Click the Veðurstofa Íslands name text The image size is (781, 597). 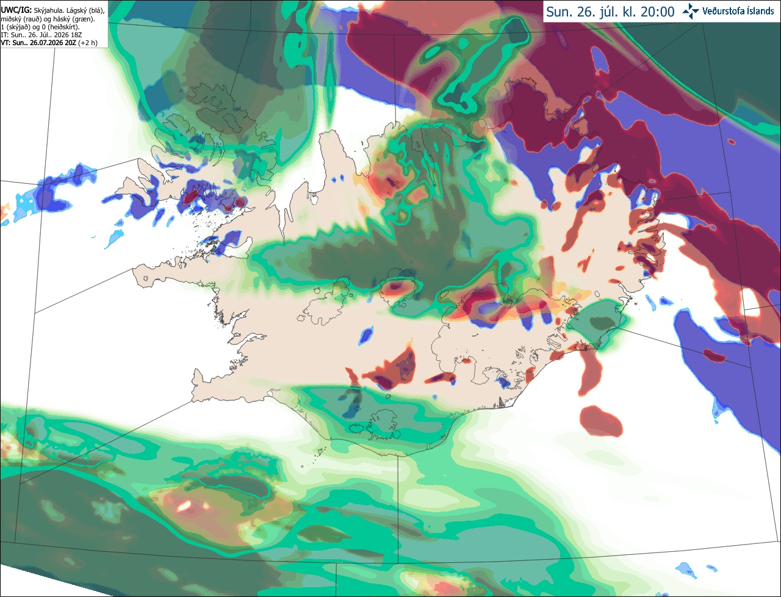coord(738,12)
